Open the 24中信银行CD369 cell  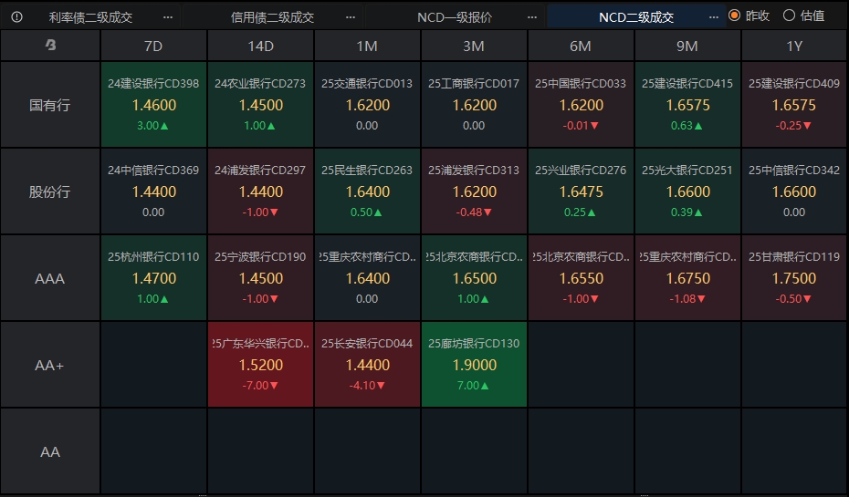click(x=153, y=191)
